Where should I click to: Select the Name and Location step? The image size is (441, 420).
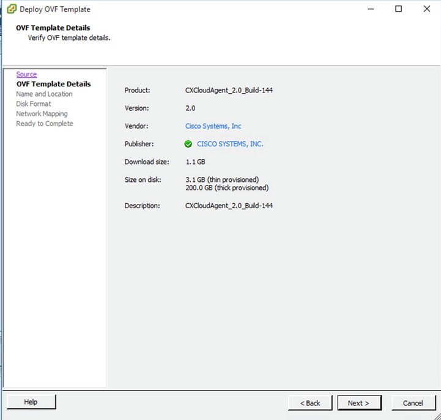[x=45, y=94]
